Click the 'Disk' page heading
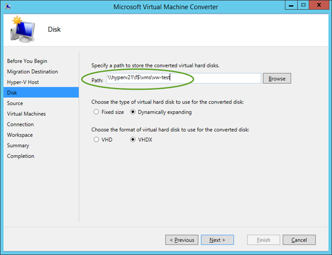Viewport: 332px width, 255px height. pos(54,29)
